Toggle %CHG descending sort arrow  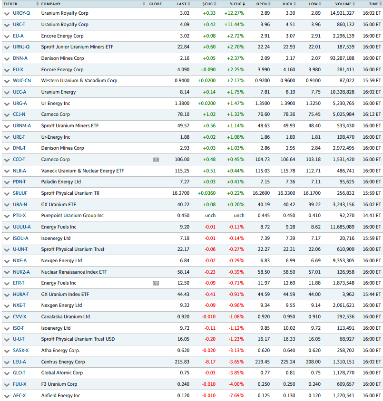(x=244, y=4)
